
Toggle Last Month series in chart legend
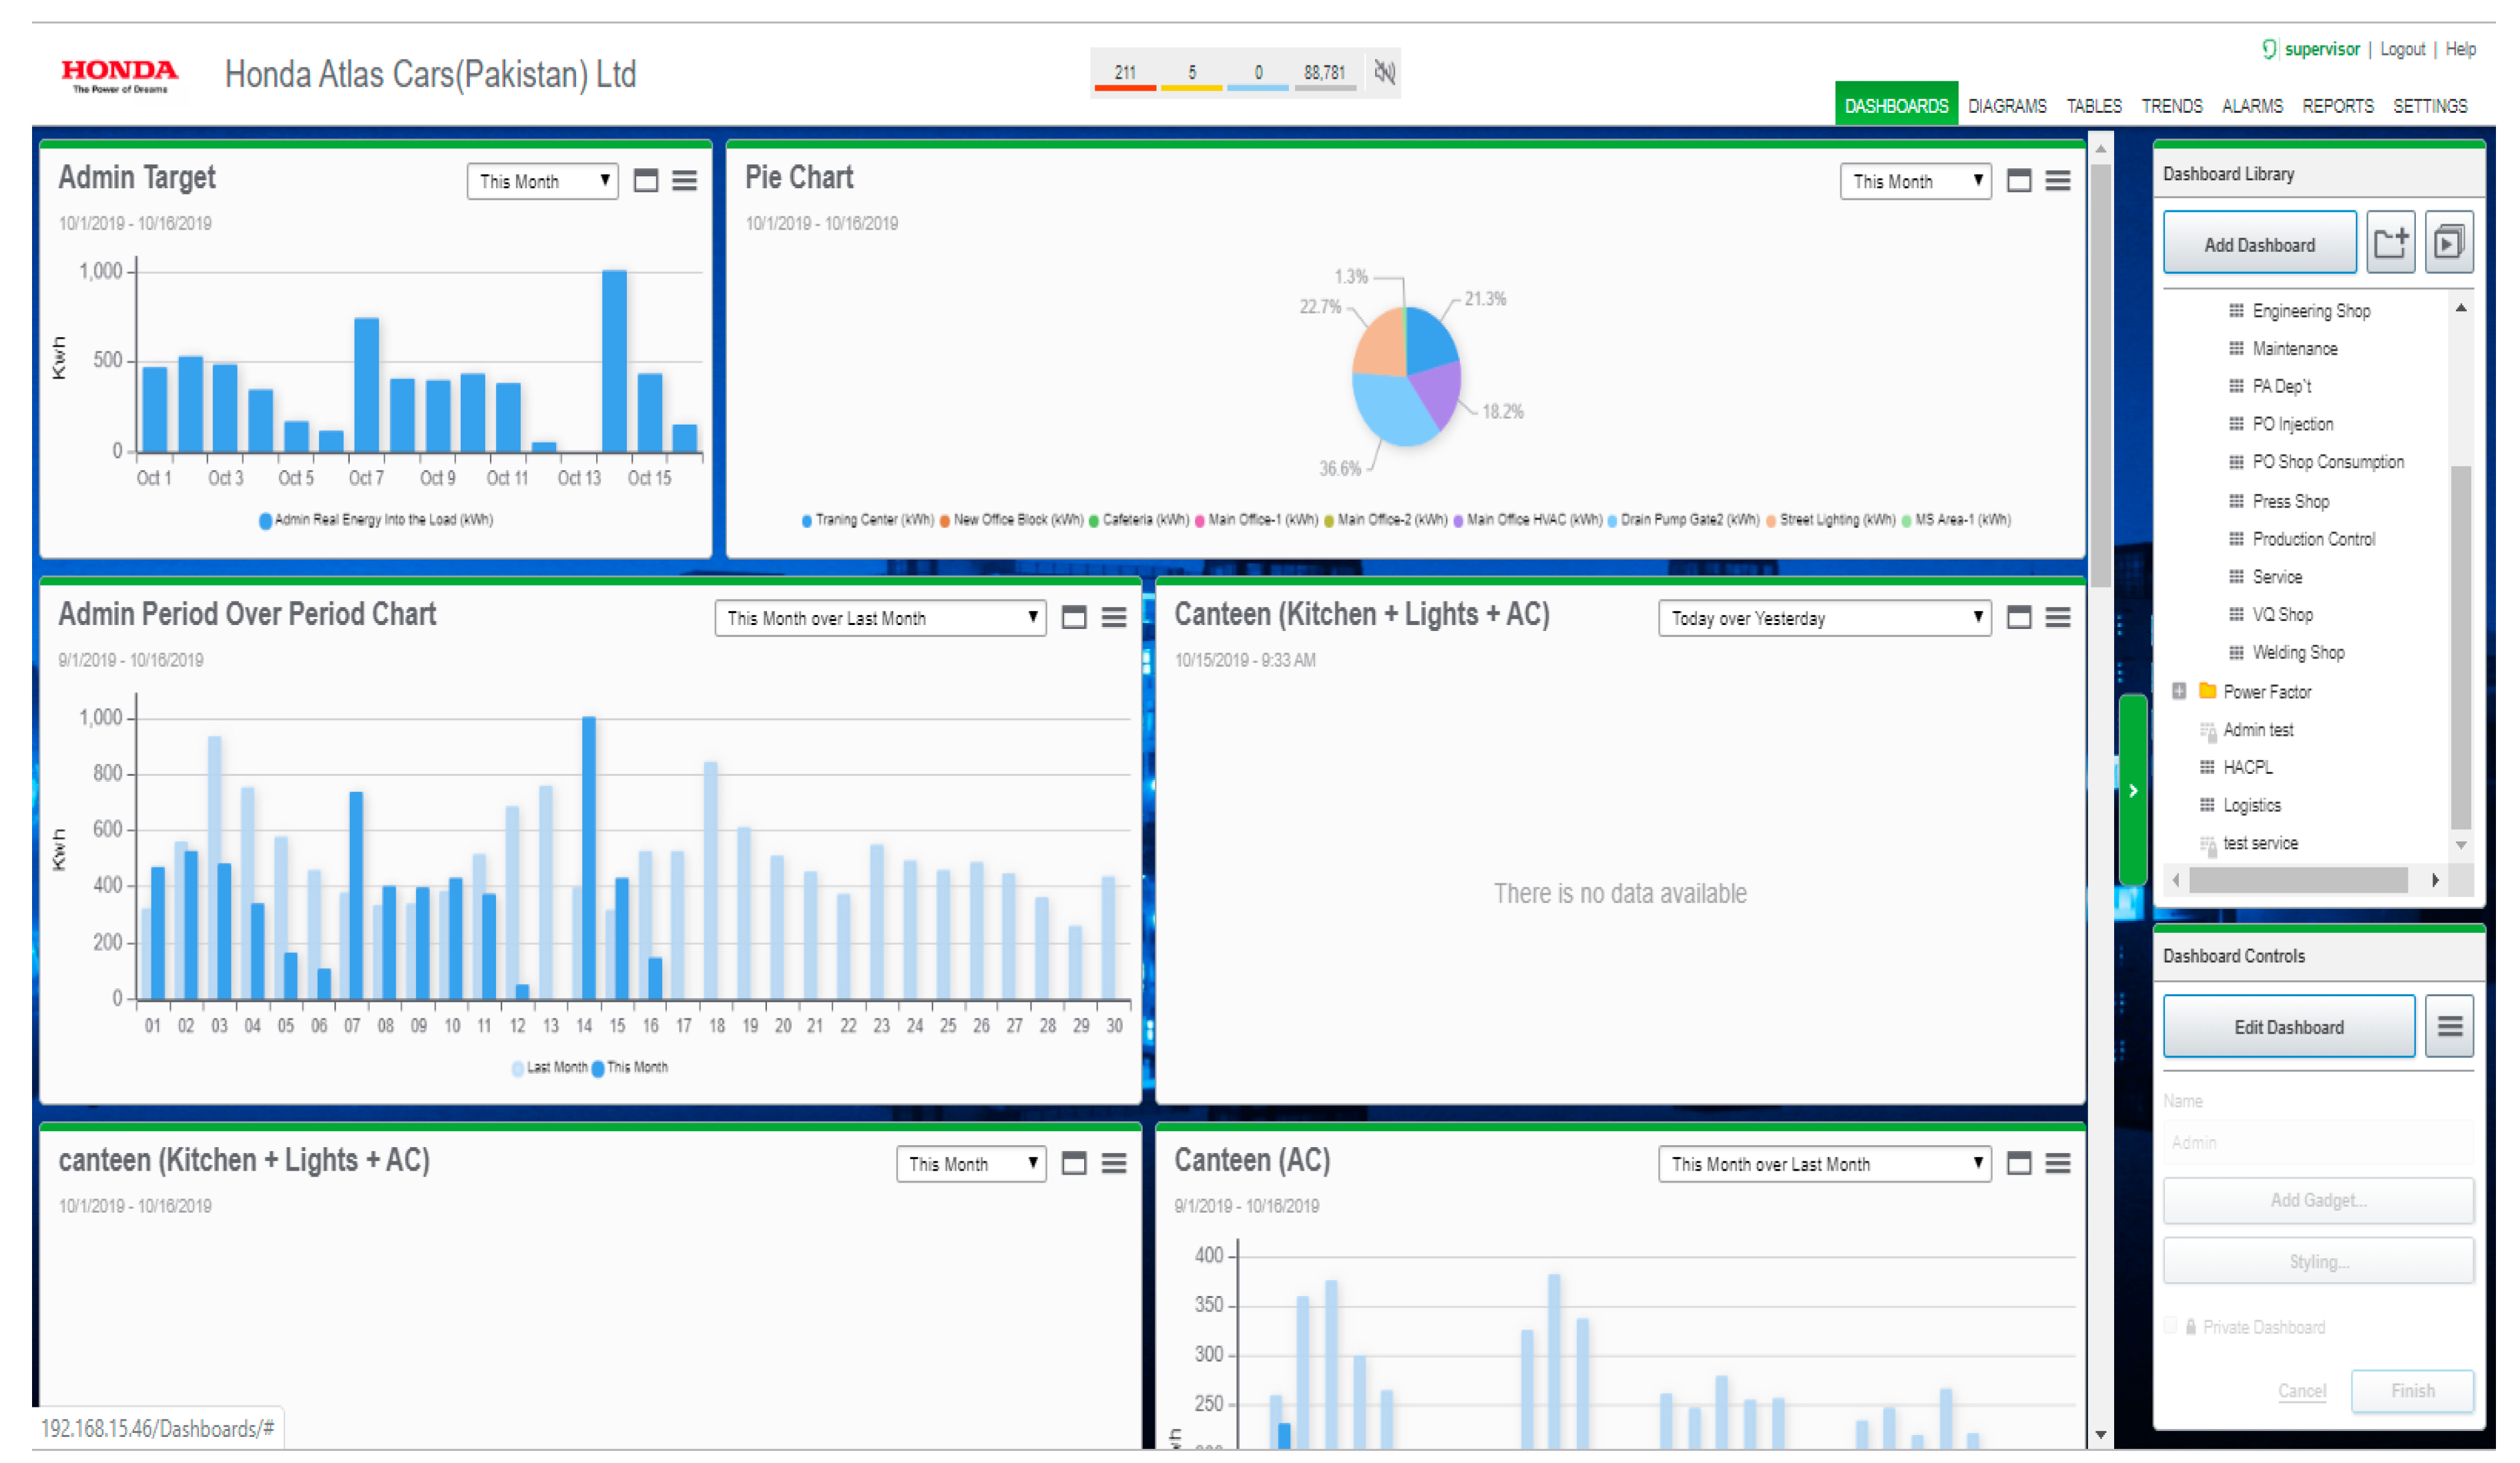point(550,1068)
